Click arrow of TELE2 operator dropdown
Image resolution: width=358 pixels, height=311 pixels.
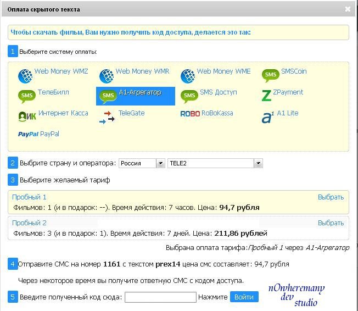[x=258, y=163]
